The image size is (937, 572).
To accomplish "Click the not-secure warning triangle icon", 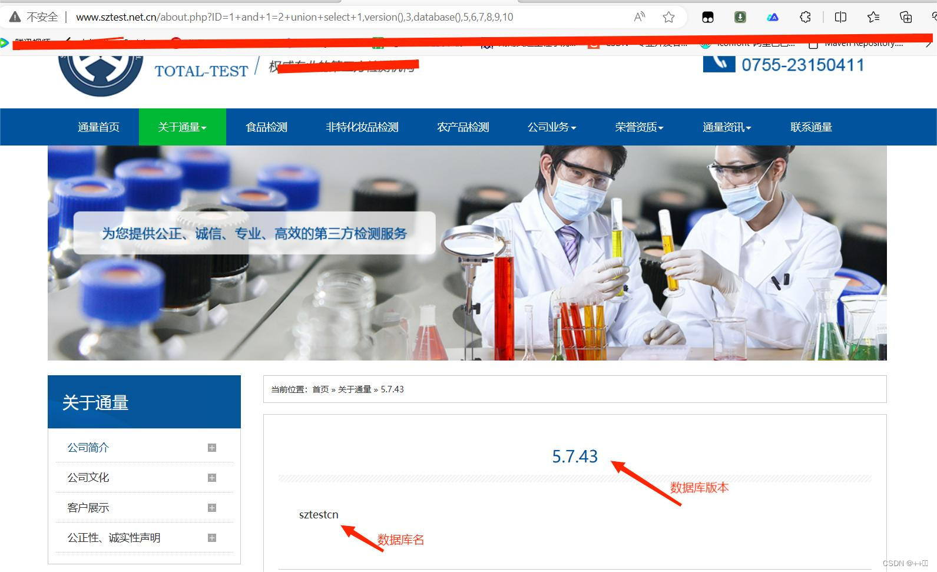I will point(15,16).
